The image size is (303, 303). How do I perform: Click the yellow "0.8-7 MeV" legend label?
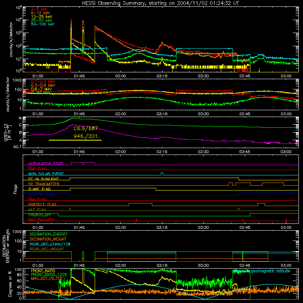pos(41,89)
